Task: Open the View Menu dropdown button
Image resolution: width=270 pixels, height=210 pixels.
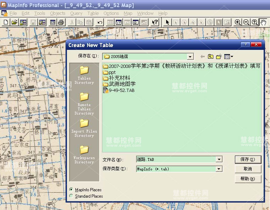Action: coord(229,56)
